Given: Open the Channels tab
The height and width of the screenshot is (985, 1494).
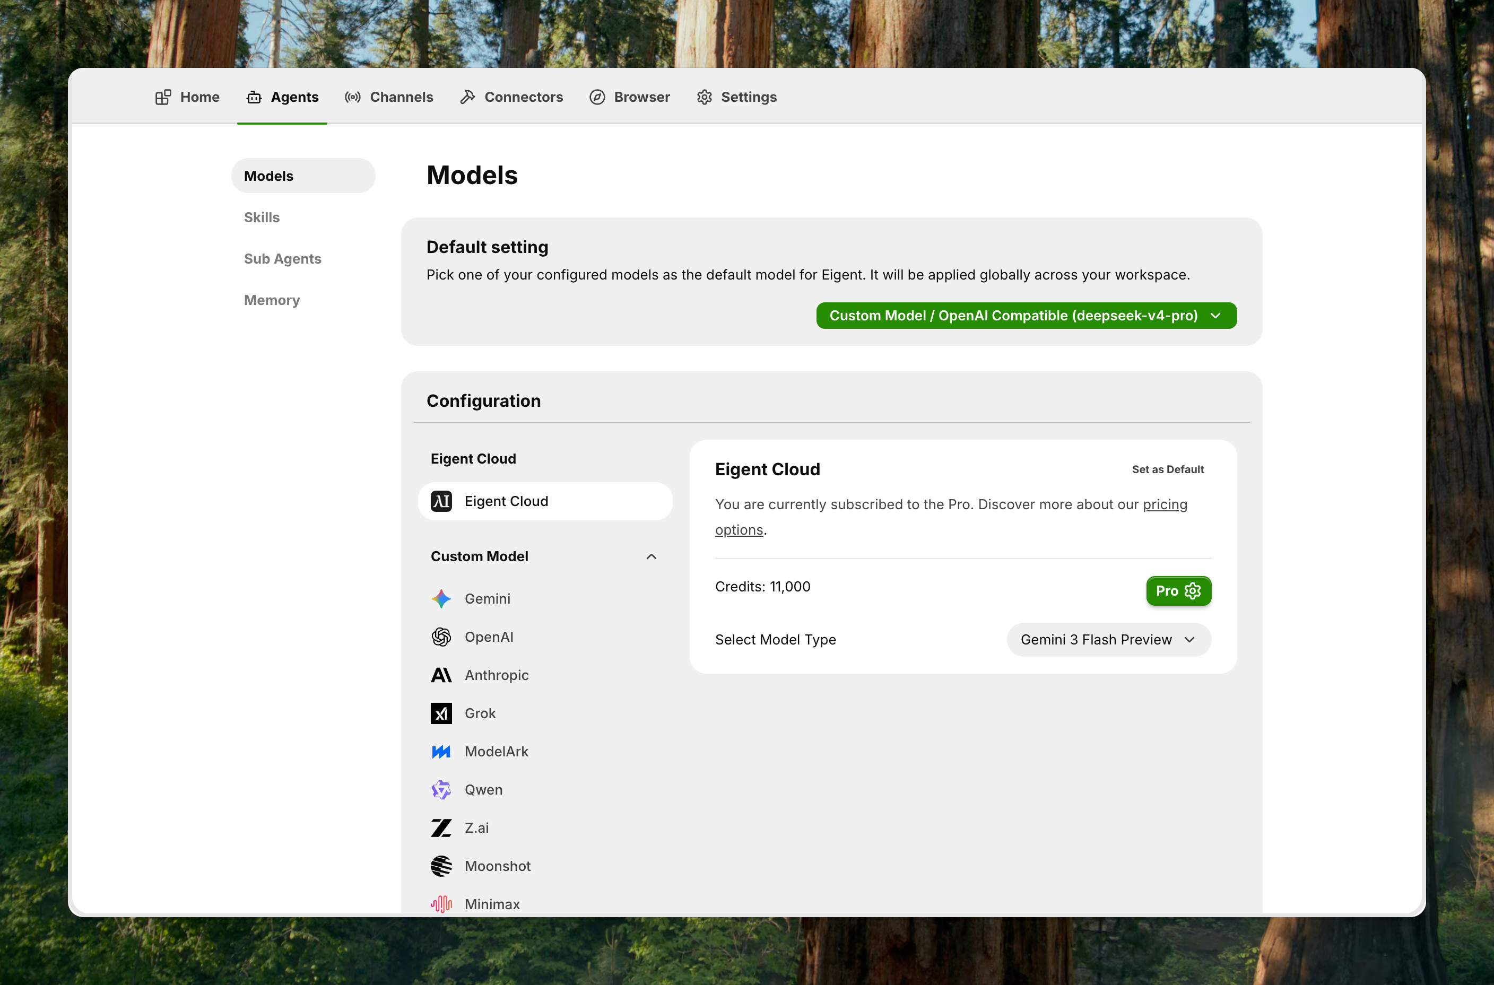Looking at the screenshot, I should coord(389,98).
